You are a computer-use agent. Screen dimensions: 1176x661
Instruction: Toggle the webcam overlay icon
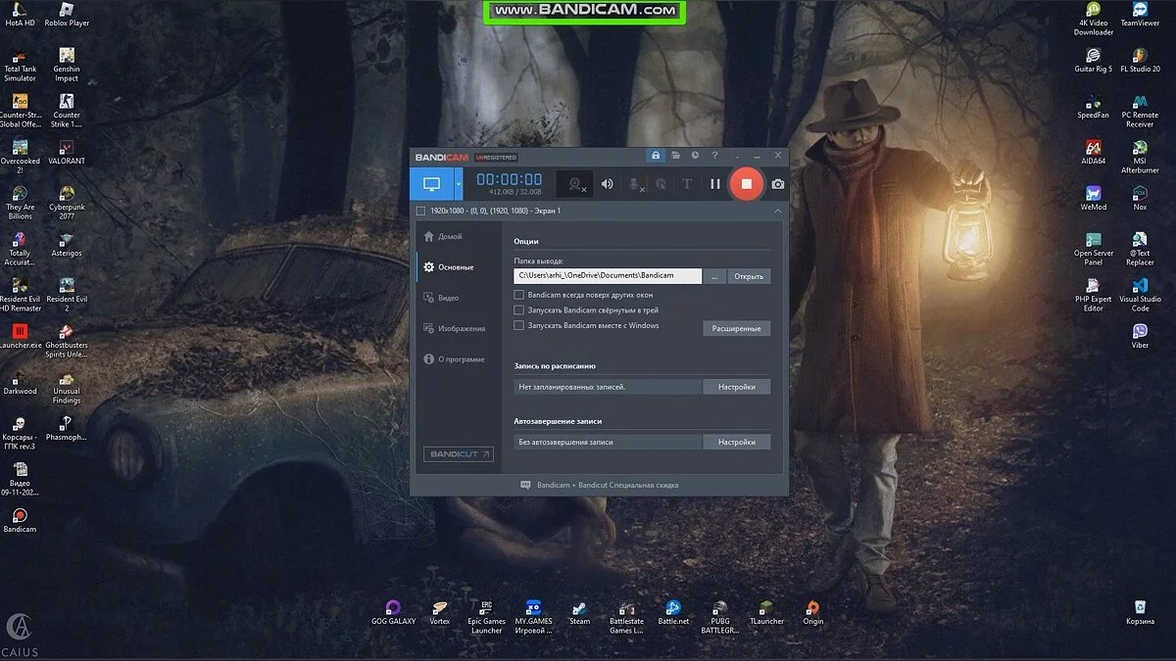[574, 183]
